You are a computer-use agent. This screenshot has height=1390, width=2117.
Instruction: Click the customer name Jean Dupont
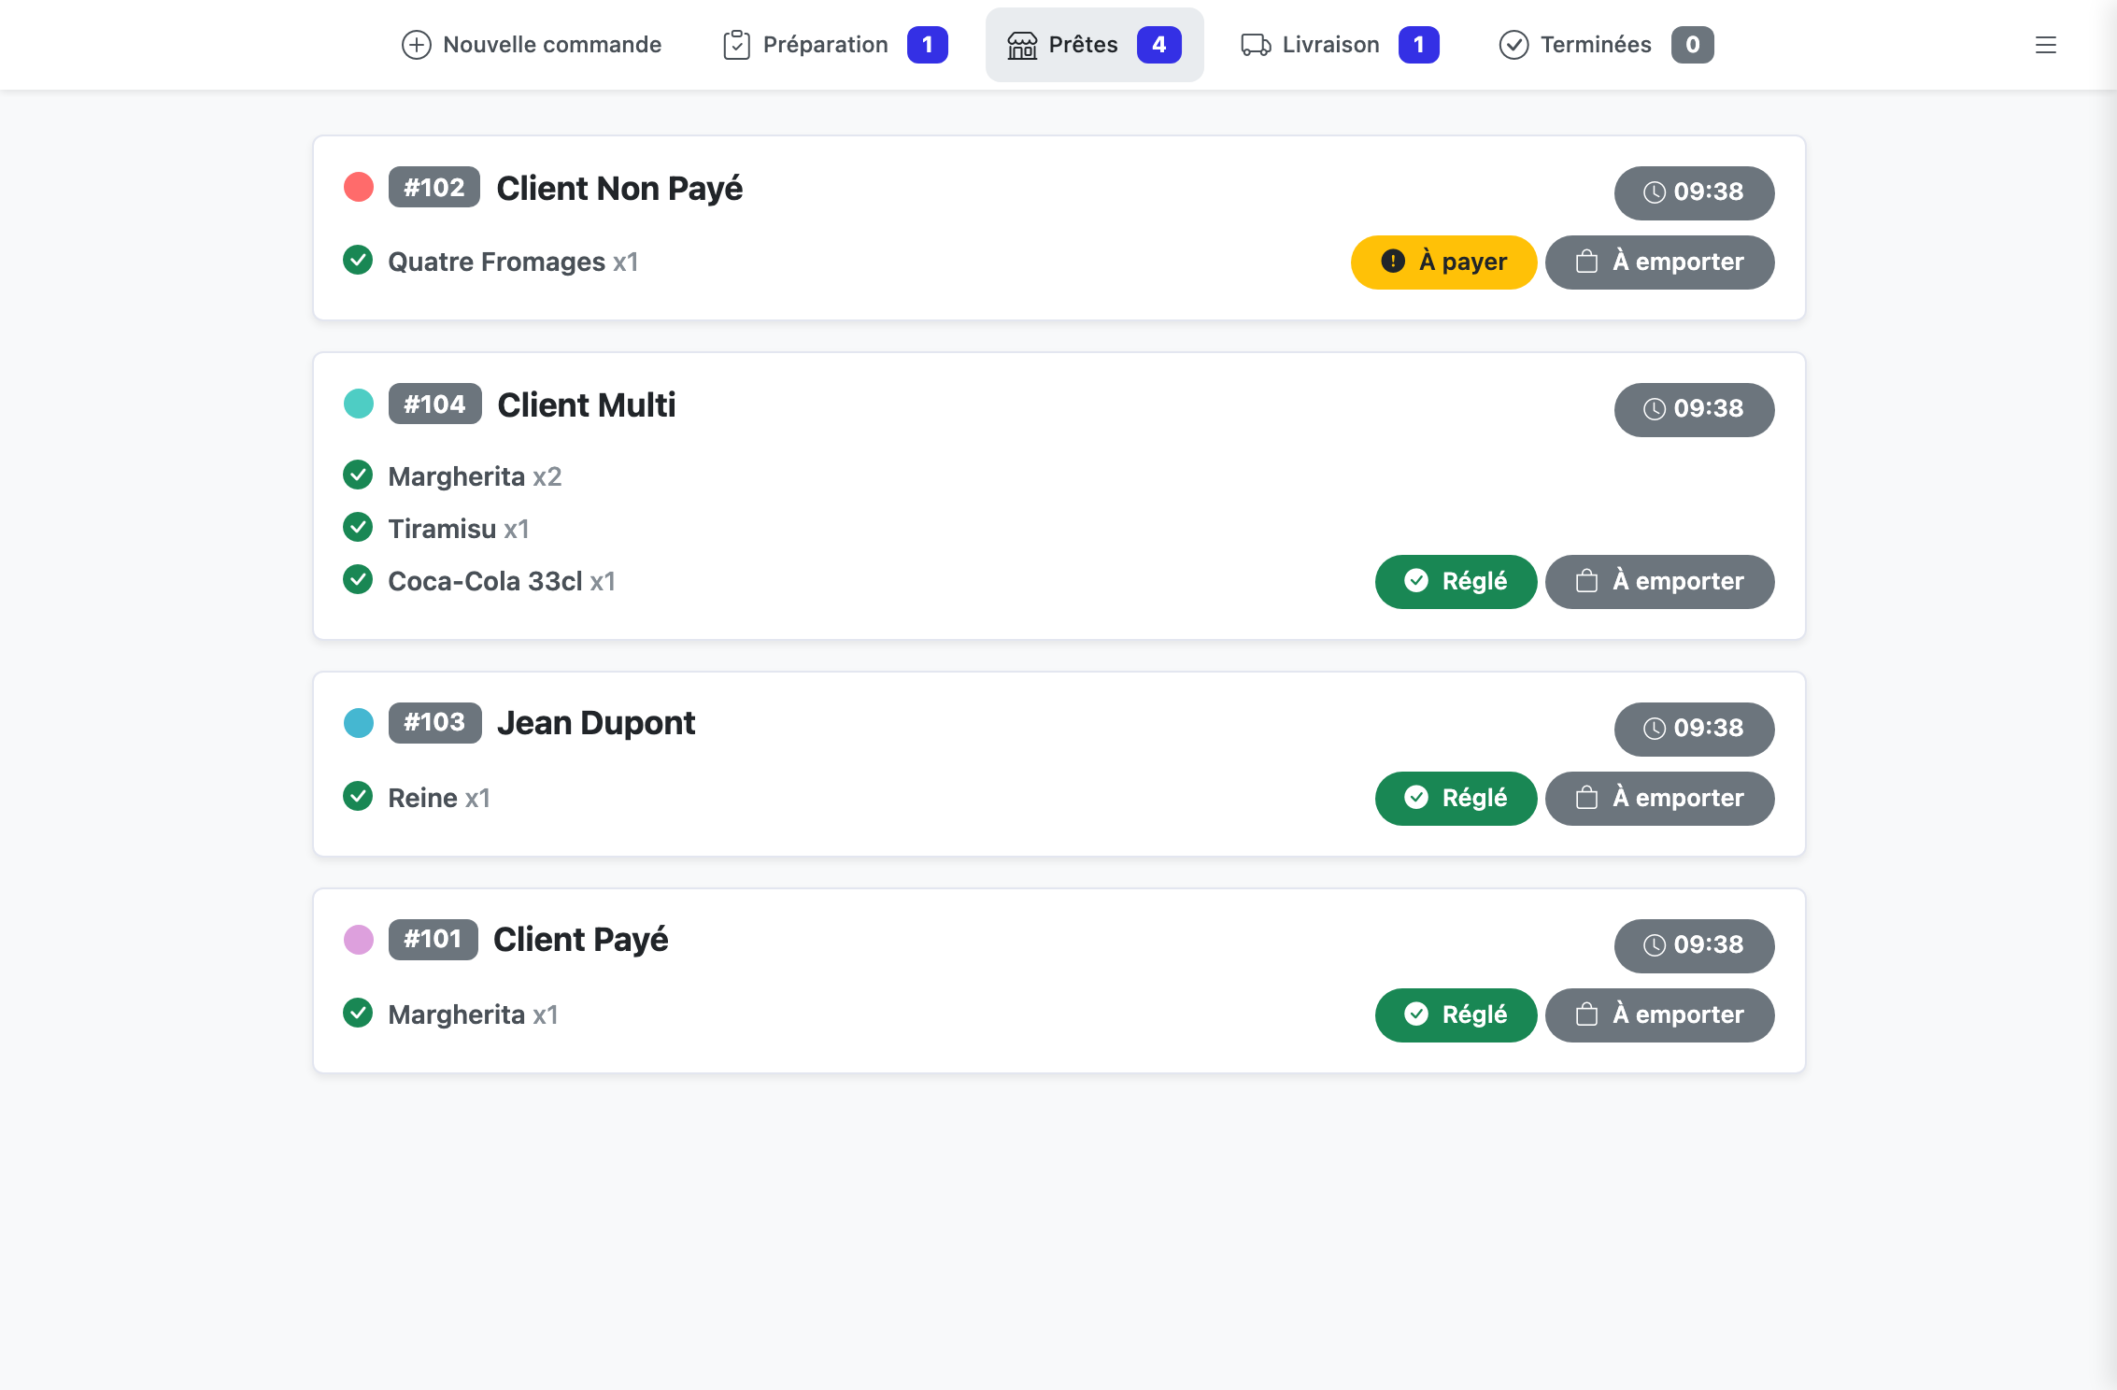(x=596, y=724)
